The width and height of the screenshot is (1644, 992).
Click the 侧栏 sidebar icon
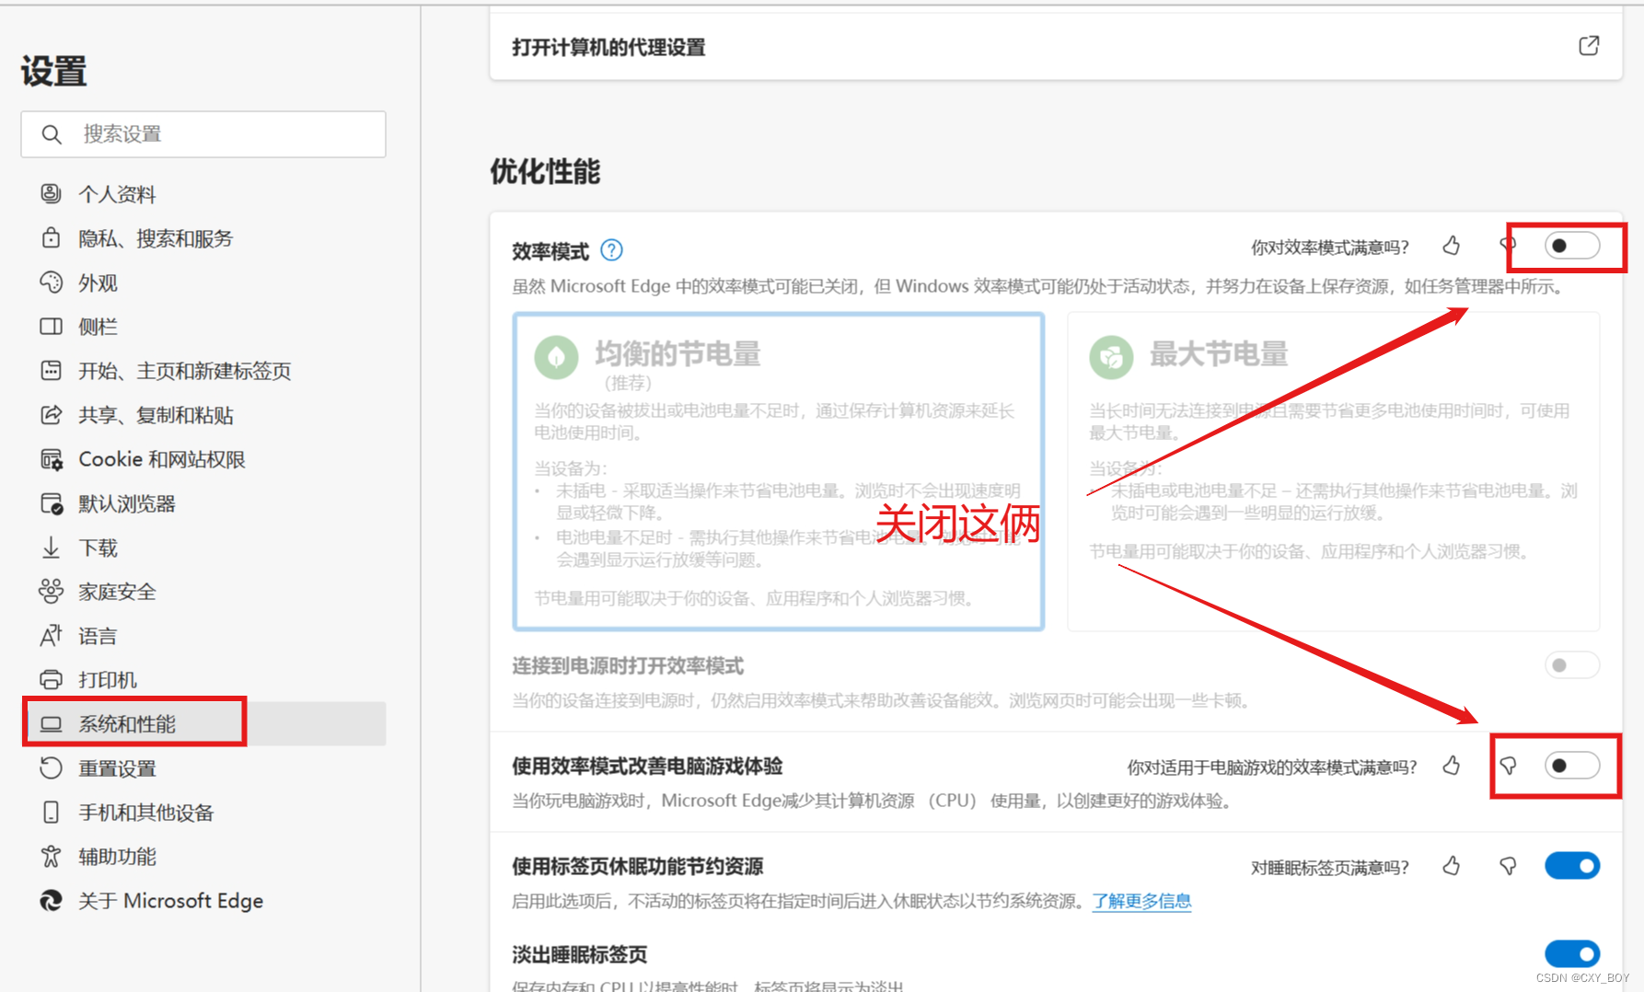[x=52, y=326]
